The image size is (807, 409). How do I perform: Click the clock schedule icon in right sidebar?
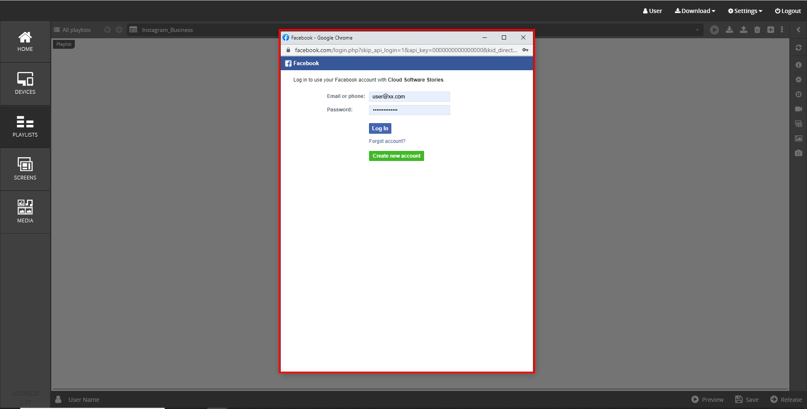(x=799, y=94)
